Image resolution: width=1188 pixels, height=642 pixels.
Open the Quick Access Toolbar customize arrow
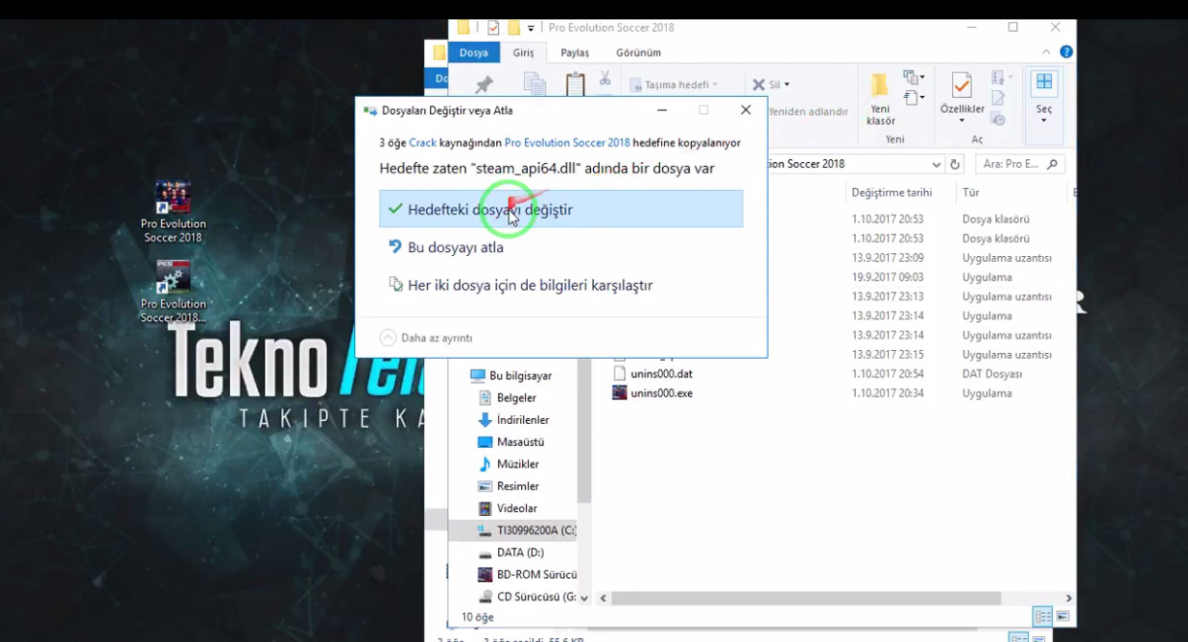(531, 29)
